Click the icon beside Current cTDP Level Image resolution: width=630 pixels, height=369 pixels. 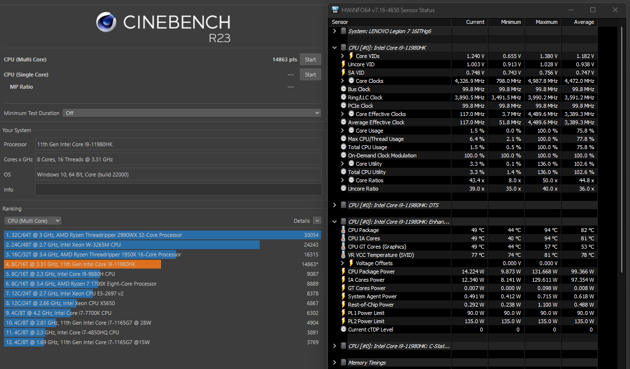pyautogui.click(x=344, y=330)
